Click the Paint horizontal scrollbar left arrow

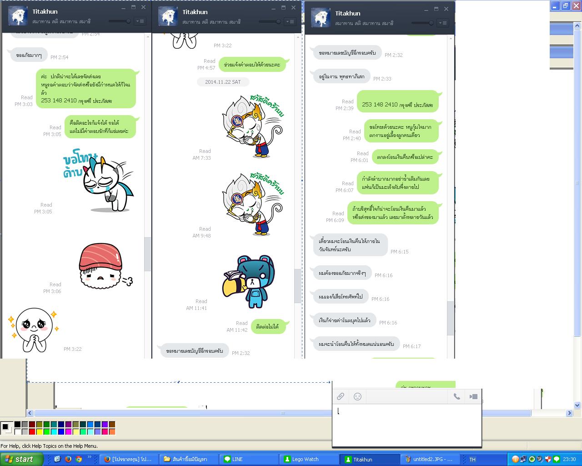pos(30,413)
